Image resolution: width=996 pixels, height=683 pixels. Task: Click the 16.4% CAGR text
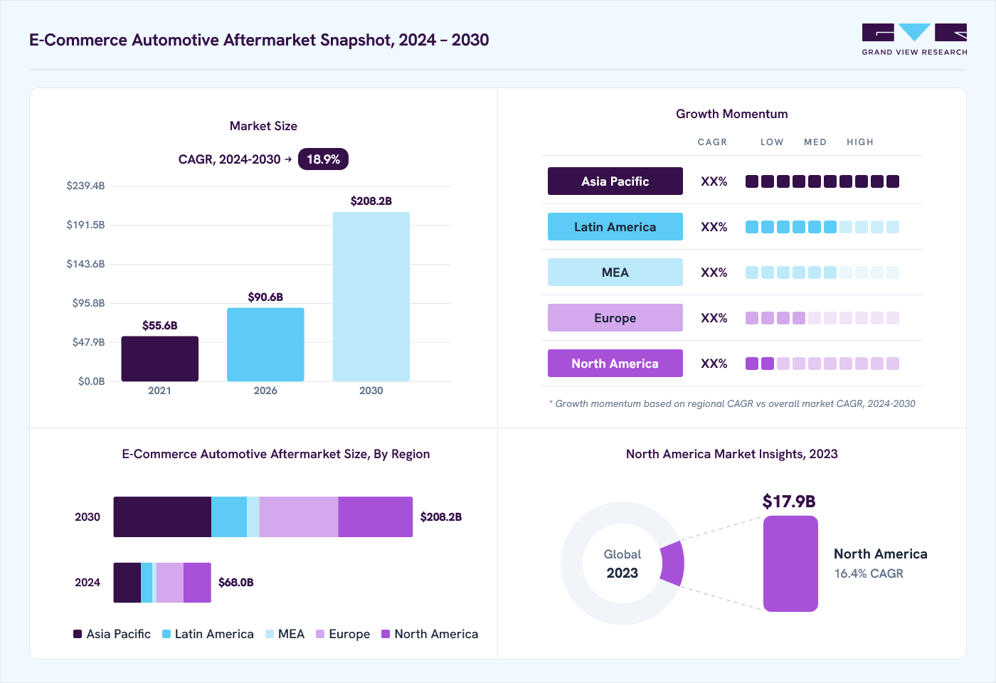[869, 573]
